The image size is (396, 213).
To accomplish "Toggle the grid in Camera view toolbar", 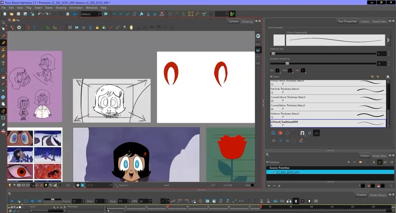I will (x=70, y=28).
